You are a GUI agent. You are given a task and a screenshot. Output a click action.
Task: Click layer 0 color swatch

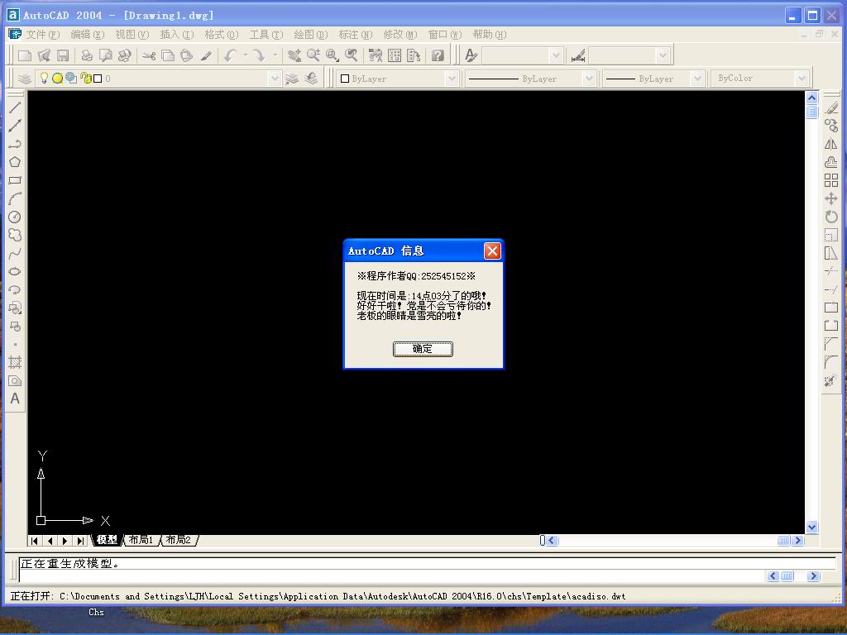pos(98,79)
